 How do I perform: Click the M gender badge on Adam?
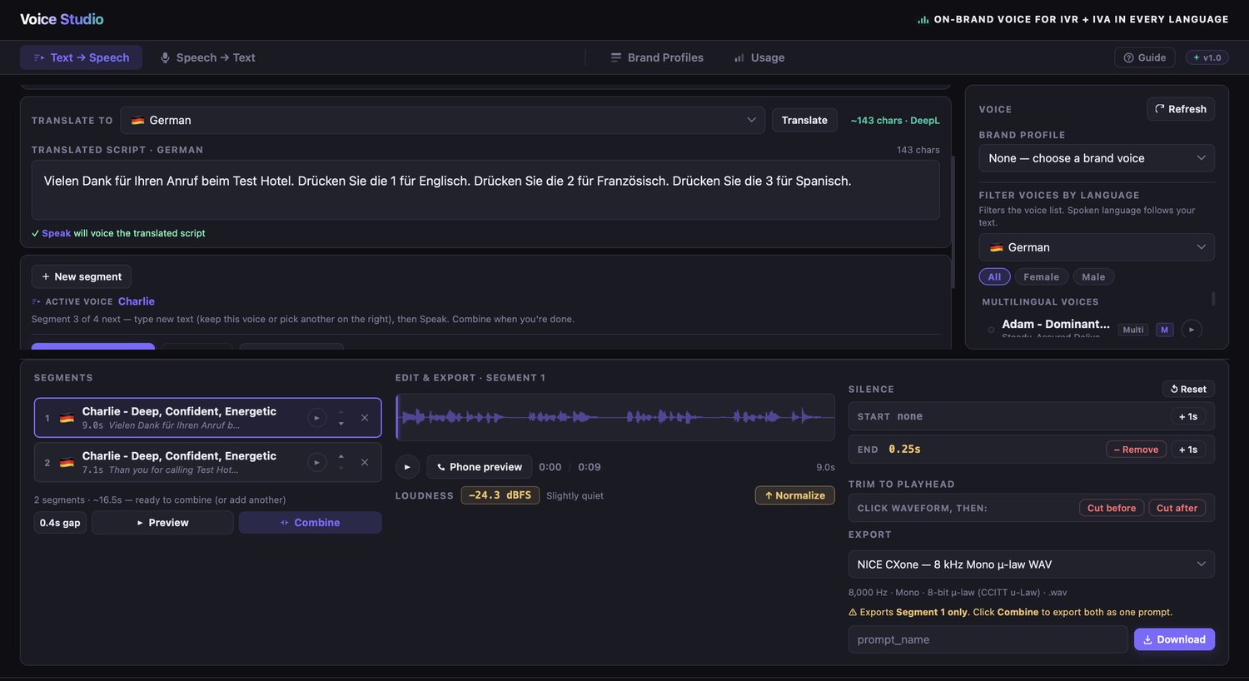1164,330
